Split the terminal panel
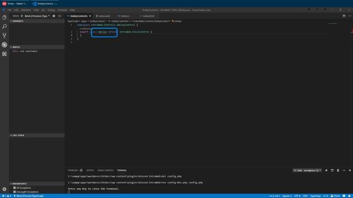 pyautogui.click(x=332, y=170)
